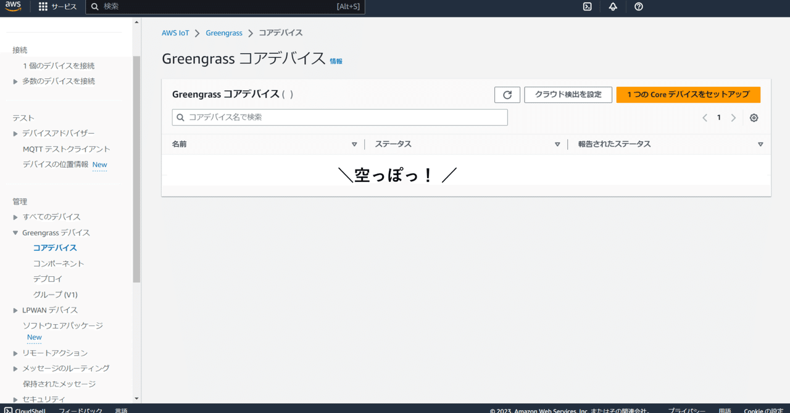Click the クラウド検出を設定 button
Image resolution: width=790 pixels, height=413 pixels.
pyautogui.click(x=567, y=94)
